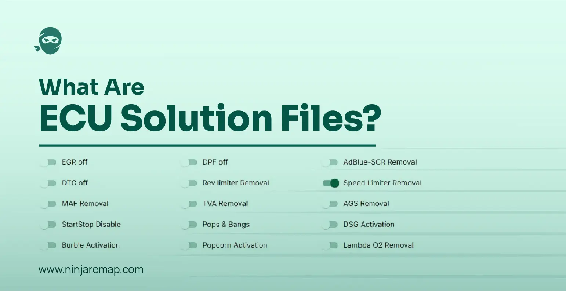Open the ninjaremap.com website link
The width and height of the screenshot is (566, 291).
[91, 269]
